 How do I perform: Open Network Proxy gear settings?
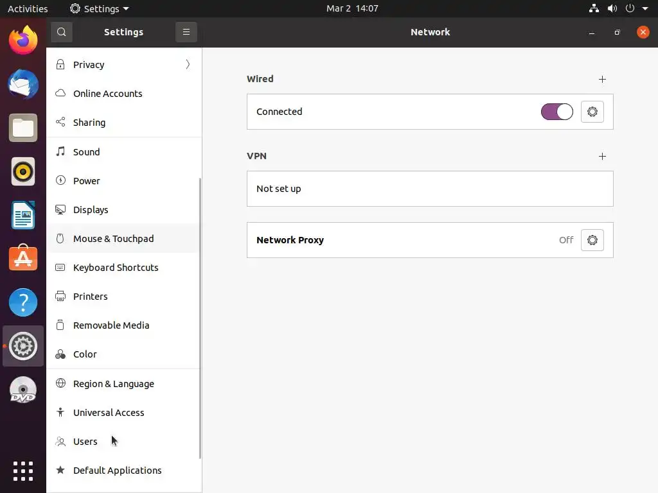point(592,240)
